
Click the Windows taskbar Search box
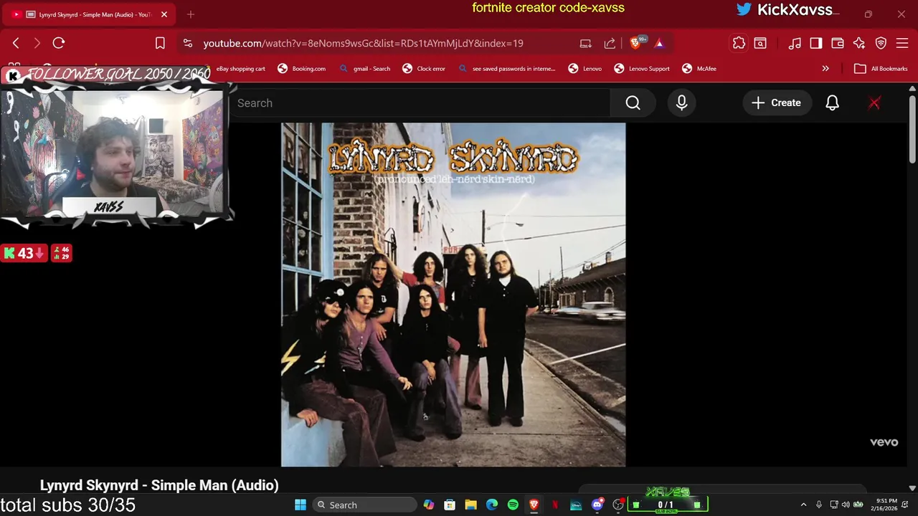pyautogui.click(x=366, y=505)
